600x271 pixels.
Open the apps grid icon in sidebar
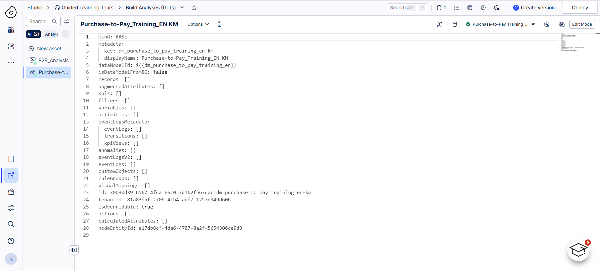point(11,30)
